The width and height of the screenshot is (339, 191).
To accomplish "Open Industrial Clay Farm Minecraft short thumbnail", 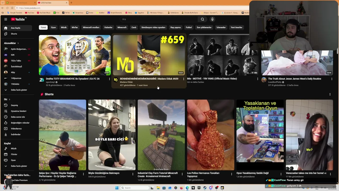I will pyautogui.click(x=161, y=135).
